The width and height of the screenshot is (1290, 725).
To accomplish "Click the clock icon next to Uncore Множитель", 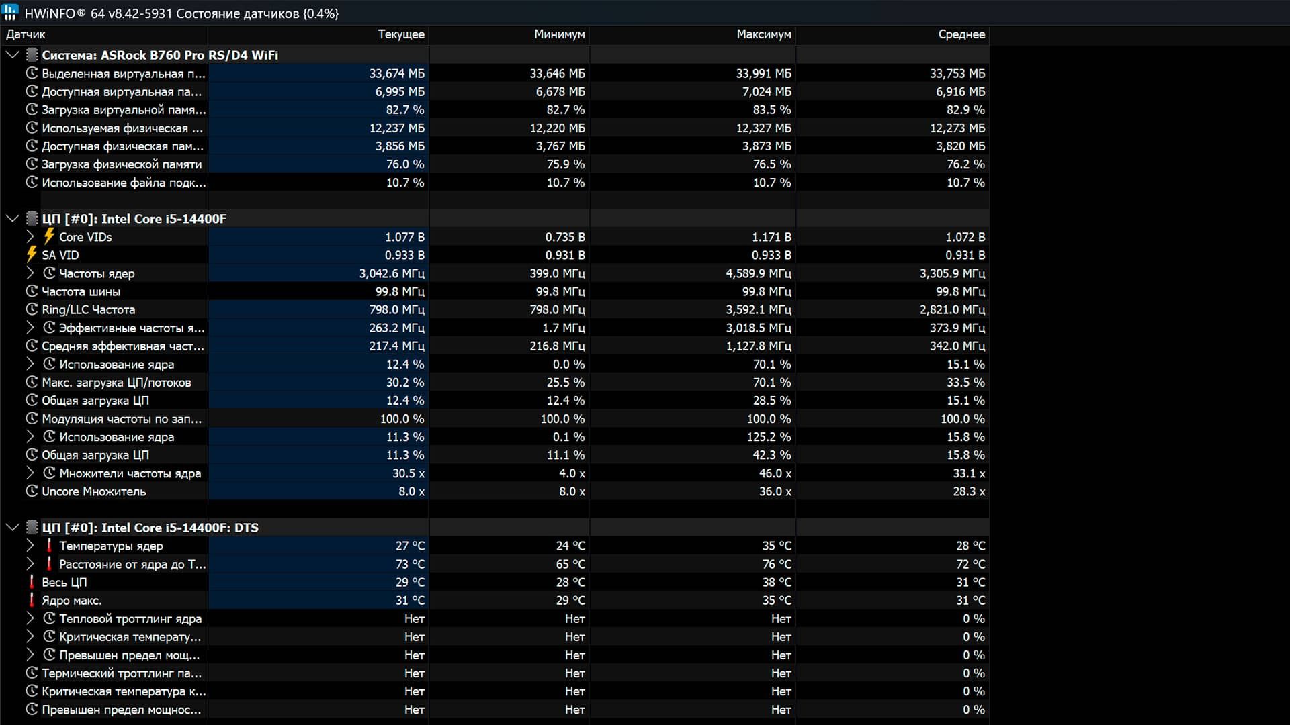I will click(31, 491).
